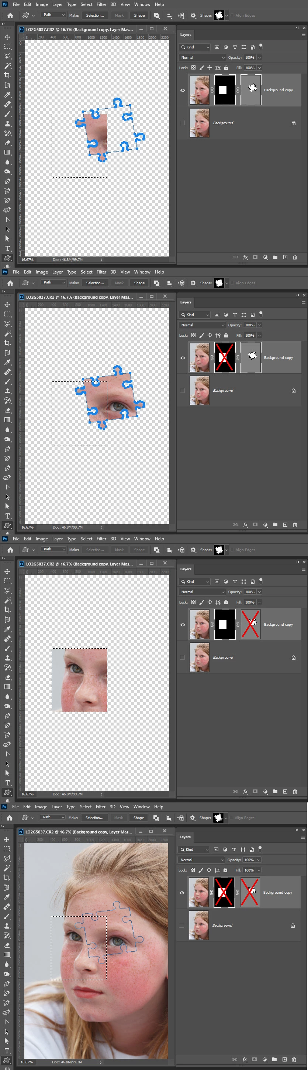Select the Crop tool in the top screenshot
The height and width of the screenshot is (1070, 308).
[x=7, y=75]
